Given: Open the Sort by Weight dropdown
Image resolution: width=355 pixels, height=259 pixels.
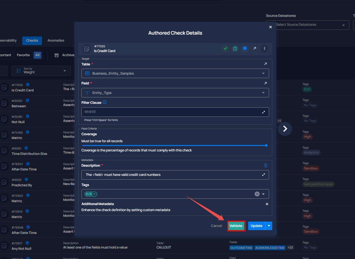Looking at the screenshot, I should [x=41, y=71].
